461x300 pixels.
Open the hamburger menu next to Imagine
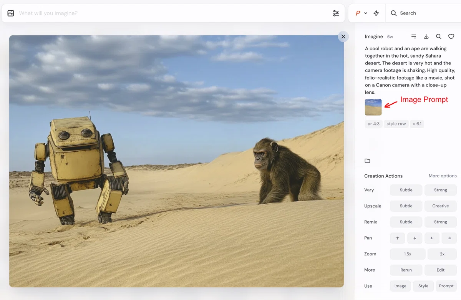(414, 36)
